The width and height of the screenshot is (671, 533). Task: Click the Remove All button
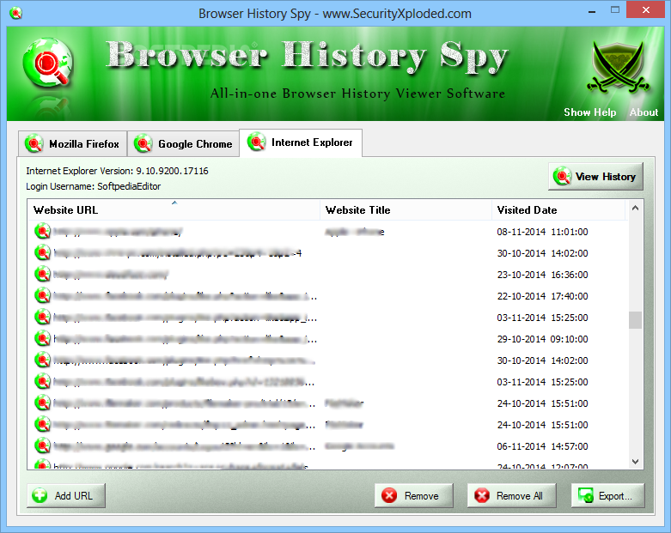512,496
